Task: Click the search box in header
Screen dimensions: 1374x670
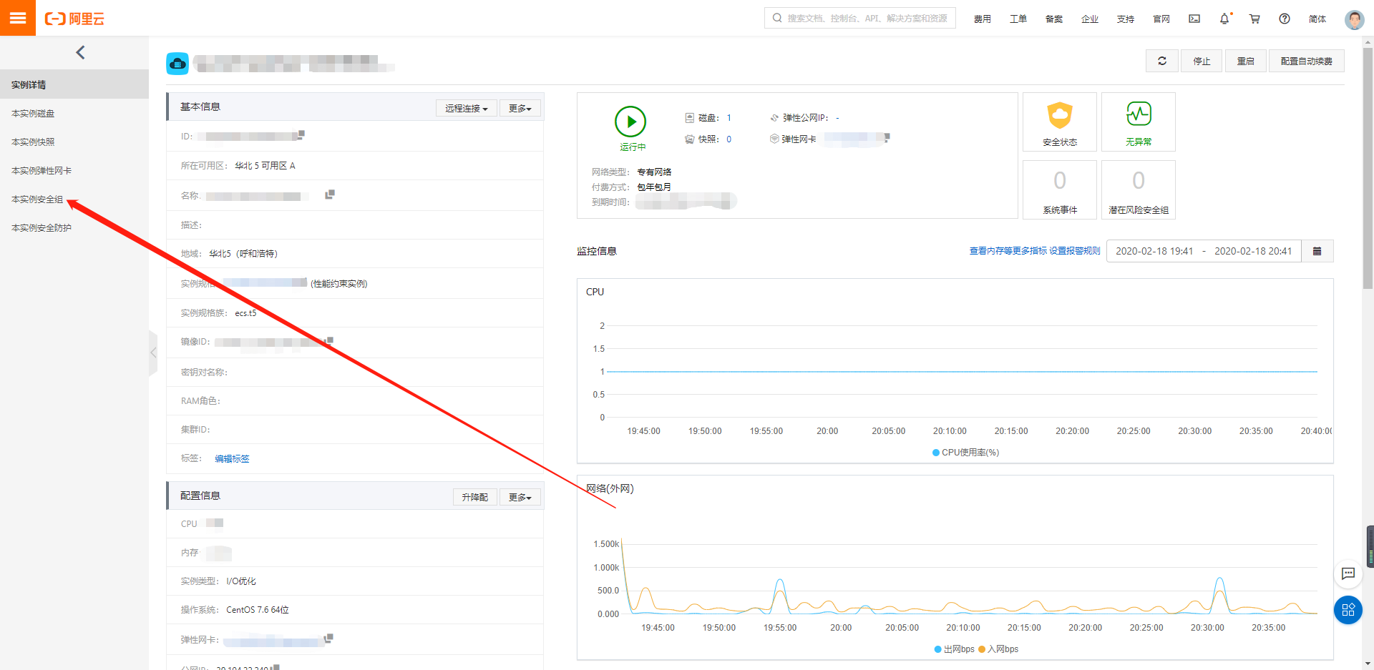Action: pyautogui.click(x=860, y=18)
